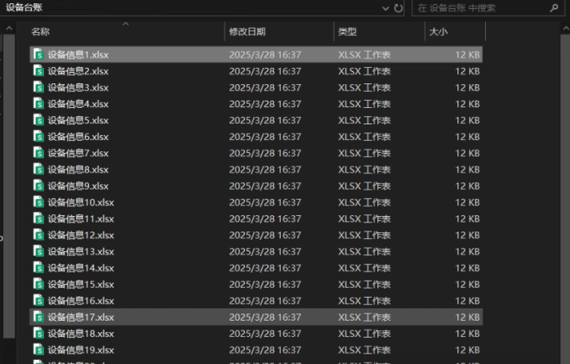Image resolution: width=570 pixels, height=364 pixels.
Task: Select the file named 设备信息19.xlsx
Action: 80,350
